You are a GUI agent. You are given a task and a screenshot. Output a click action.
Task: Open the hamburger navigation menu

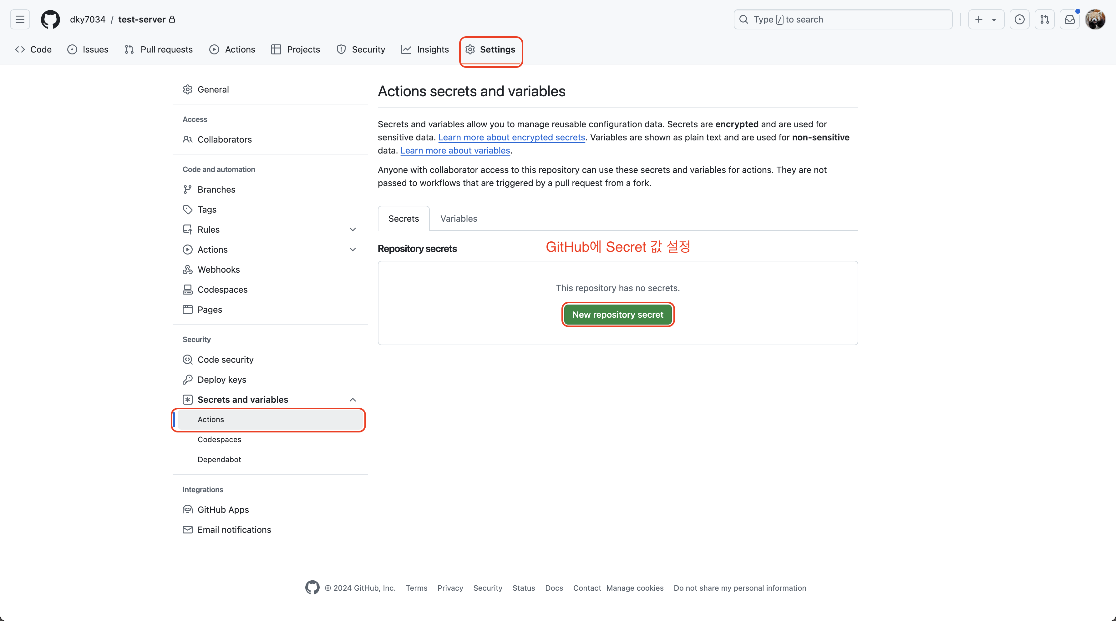[x=20, y=19]
